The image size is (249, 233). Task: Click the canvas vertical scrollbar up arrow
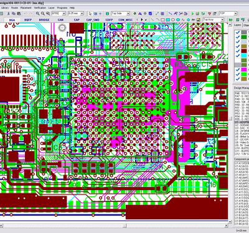(230, 25)
